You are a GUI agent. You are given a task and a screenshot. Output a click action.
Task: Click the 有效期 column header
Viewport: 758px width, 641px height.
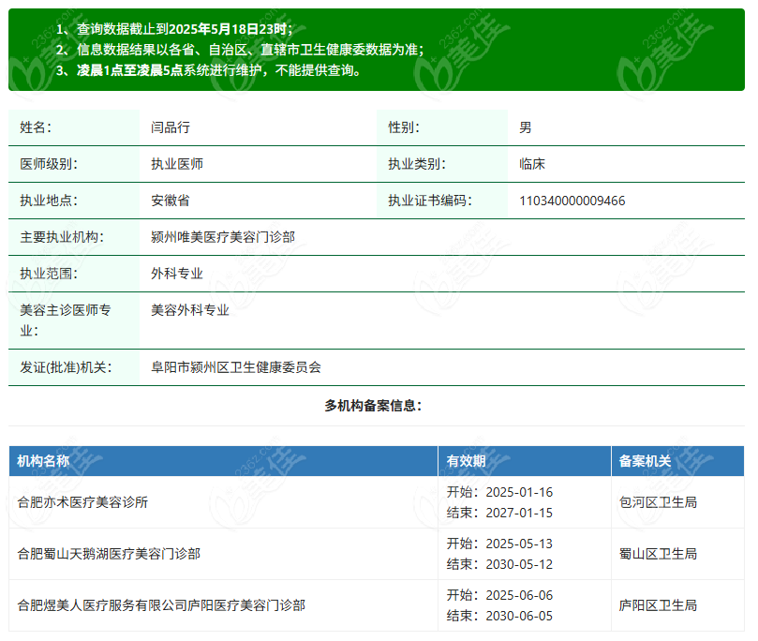(x=466, y=461)
